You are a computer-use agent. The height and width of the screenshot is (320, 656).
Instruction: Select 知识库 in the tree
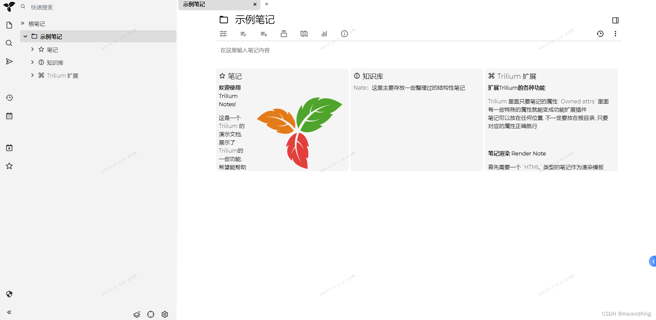pos(55,63)
